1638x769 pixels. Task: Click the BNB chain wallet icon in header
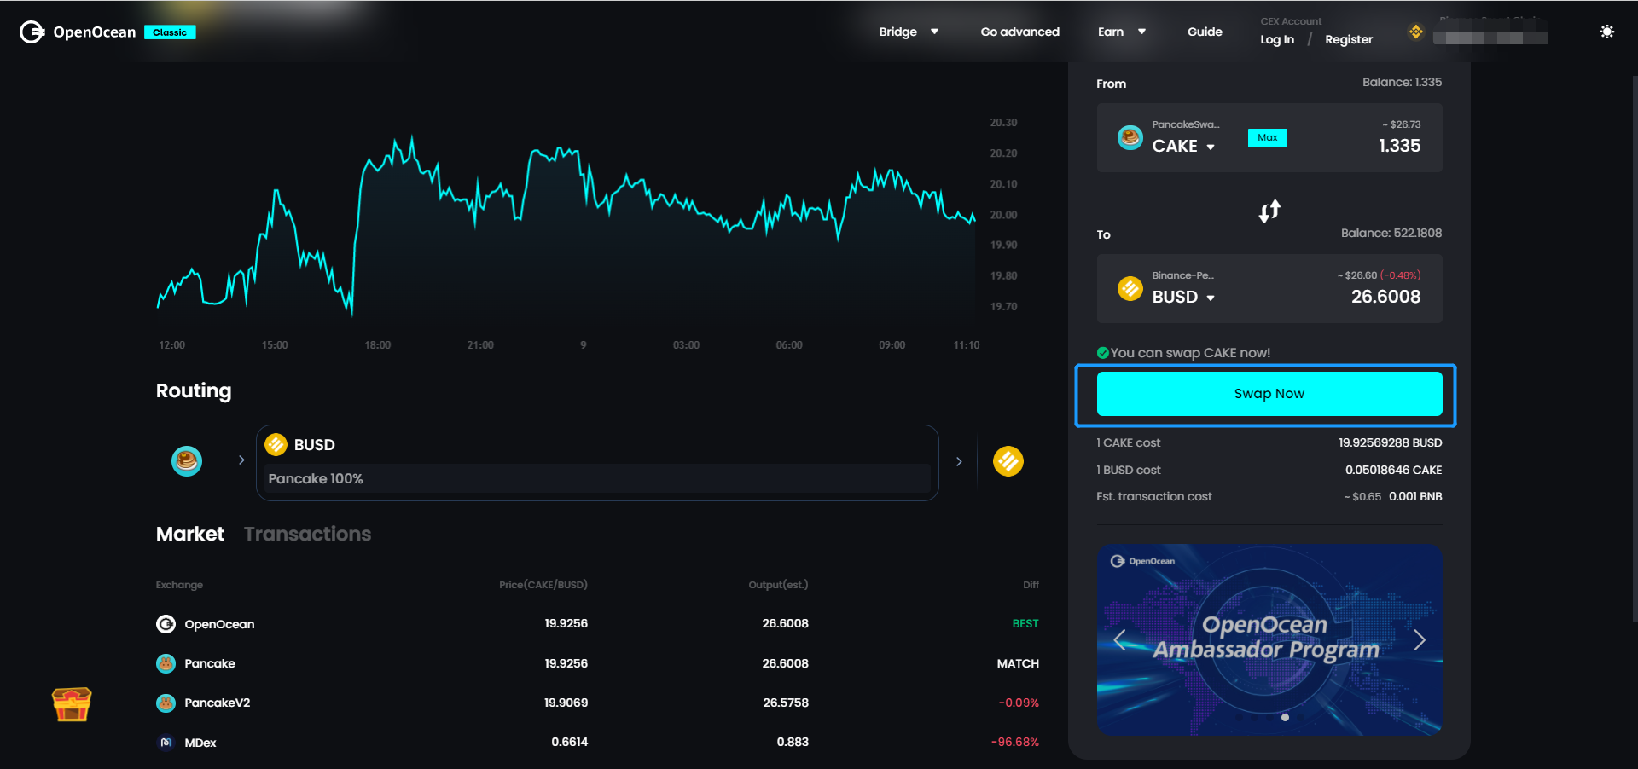(1416, 32)
